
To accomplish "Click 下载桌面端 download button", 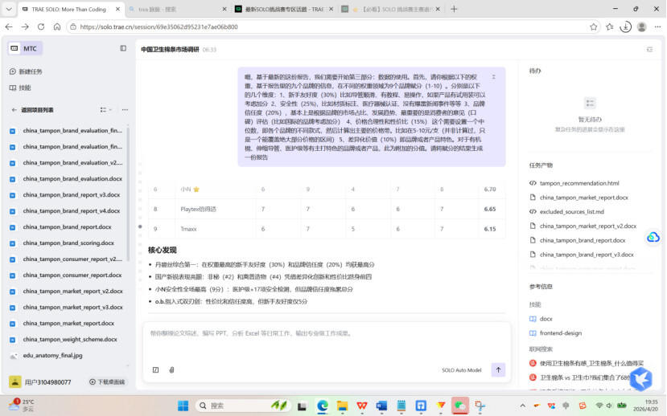I will 108,382.
